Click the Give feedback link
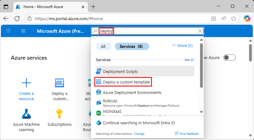The image size is (254, 140). pyautogui.click(x=187, y=134)
